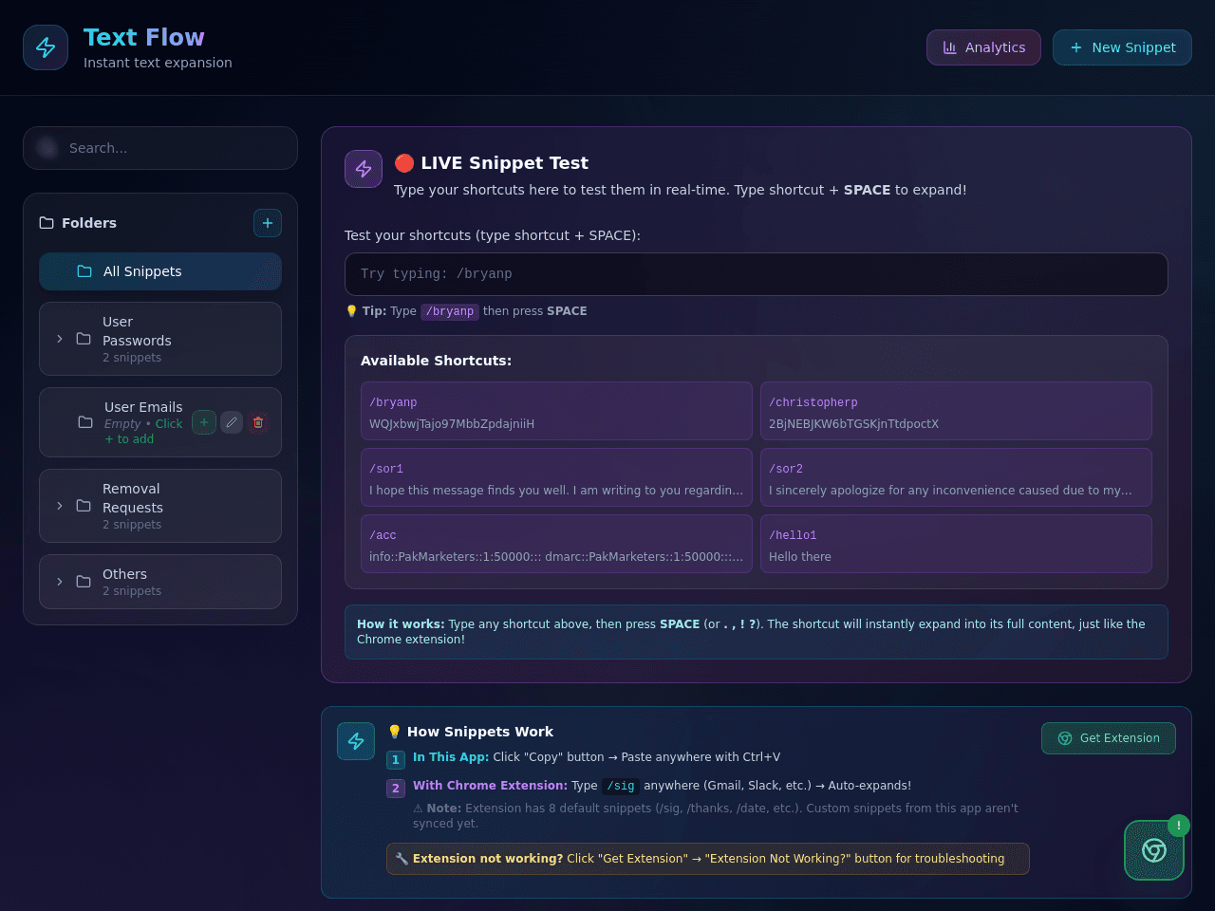The height and width of the screenshot is (911, 1215).
Task: Add a new folder with plus icon
Action: click(268, 223)
